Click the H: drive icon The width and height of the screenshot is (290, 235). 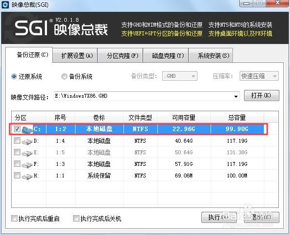(27, 176)
